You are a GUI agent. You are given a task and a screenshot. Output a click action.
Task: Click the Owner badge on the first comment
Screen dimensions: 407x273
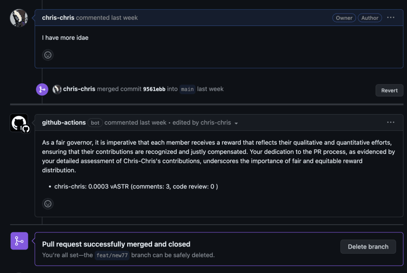point(344,18)
